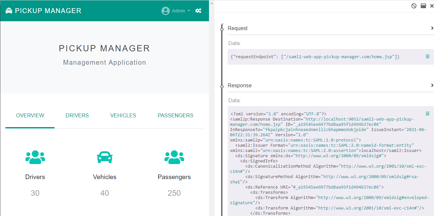Click the Vehicles car icon
The width and height of the screenshot is (437, 216).
click(105, 157)
